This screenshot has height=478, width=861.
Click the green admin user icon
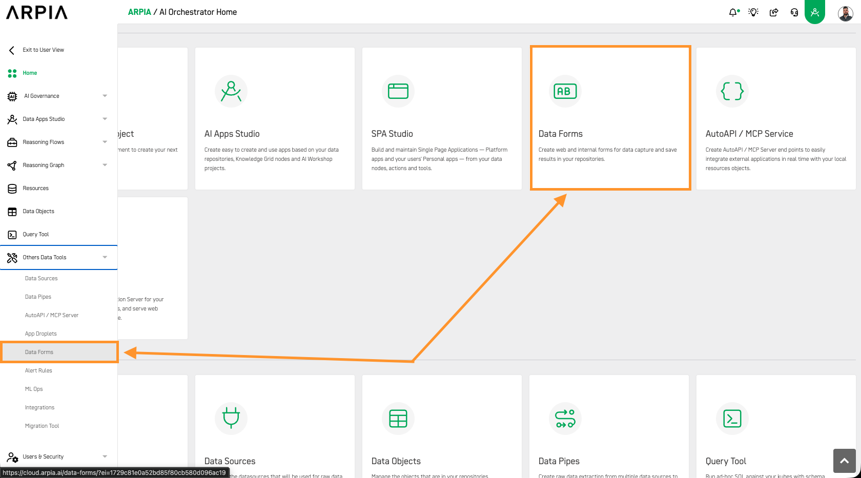click(815, 12)
